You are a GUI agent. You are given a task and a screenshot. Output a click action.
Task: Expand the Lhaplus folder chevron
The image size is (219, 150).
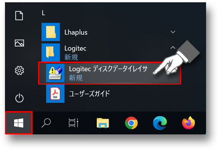(x=173, y=32)
